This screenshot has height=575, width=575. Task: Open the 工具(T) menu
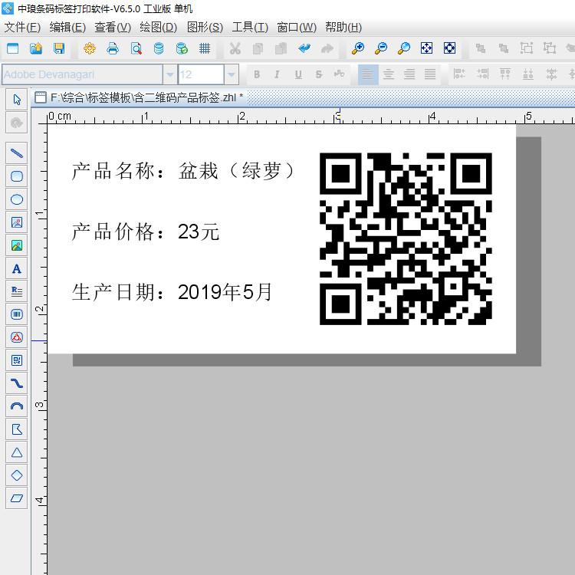pyautogui.click(x=250, y=27)
